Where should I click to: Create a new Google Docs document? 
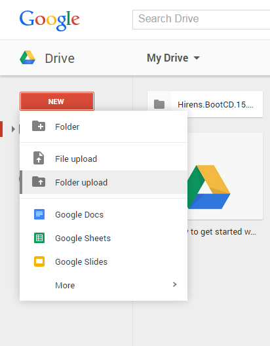click(104, 214)
